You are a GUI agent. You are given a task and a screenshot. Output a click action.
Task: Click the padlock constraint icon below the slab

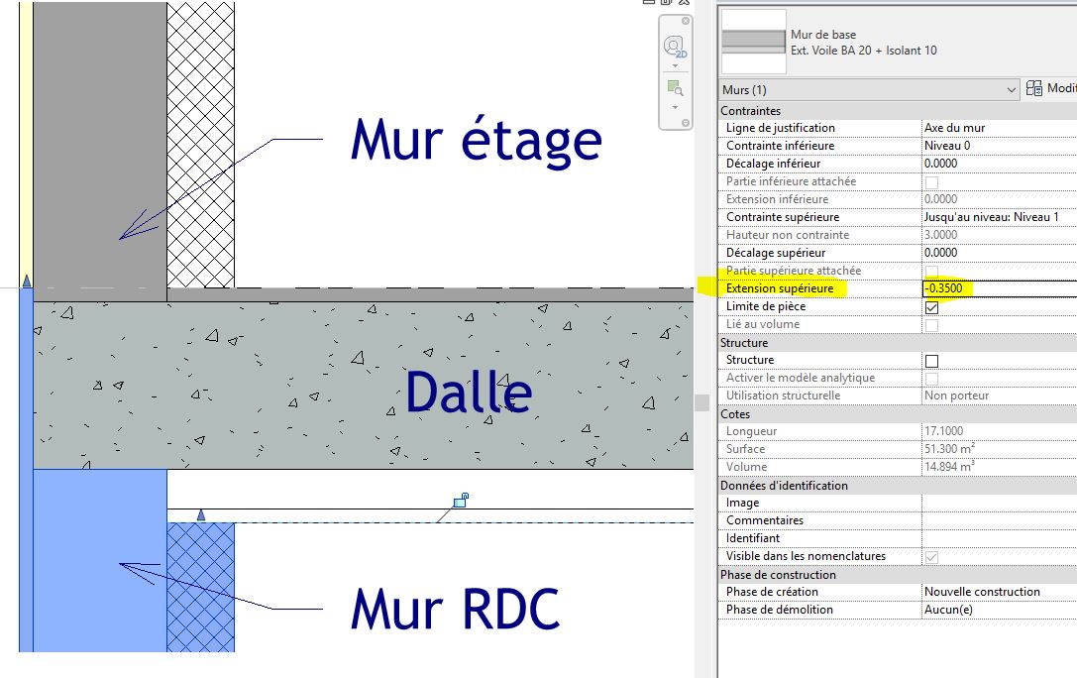click(x=460, y=501)
